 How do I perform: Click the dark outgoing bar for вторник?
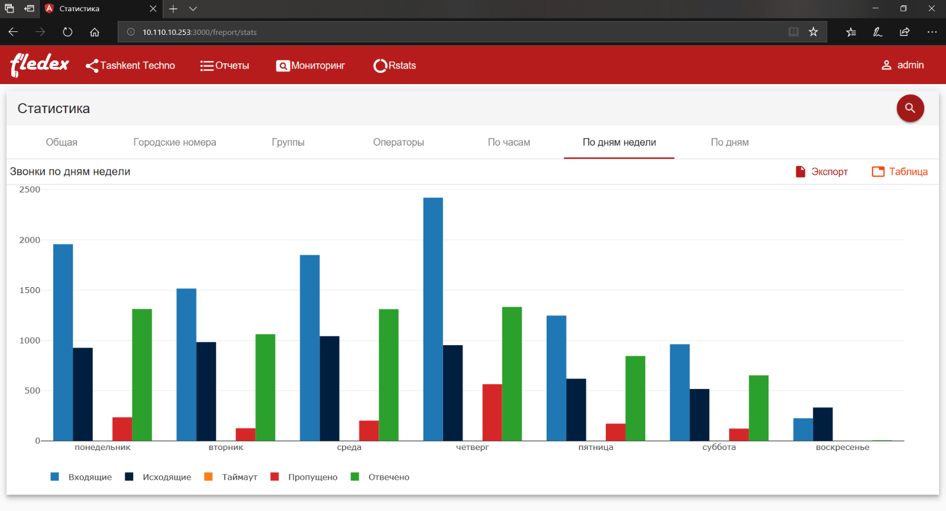(x=206, y=391)
